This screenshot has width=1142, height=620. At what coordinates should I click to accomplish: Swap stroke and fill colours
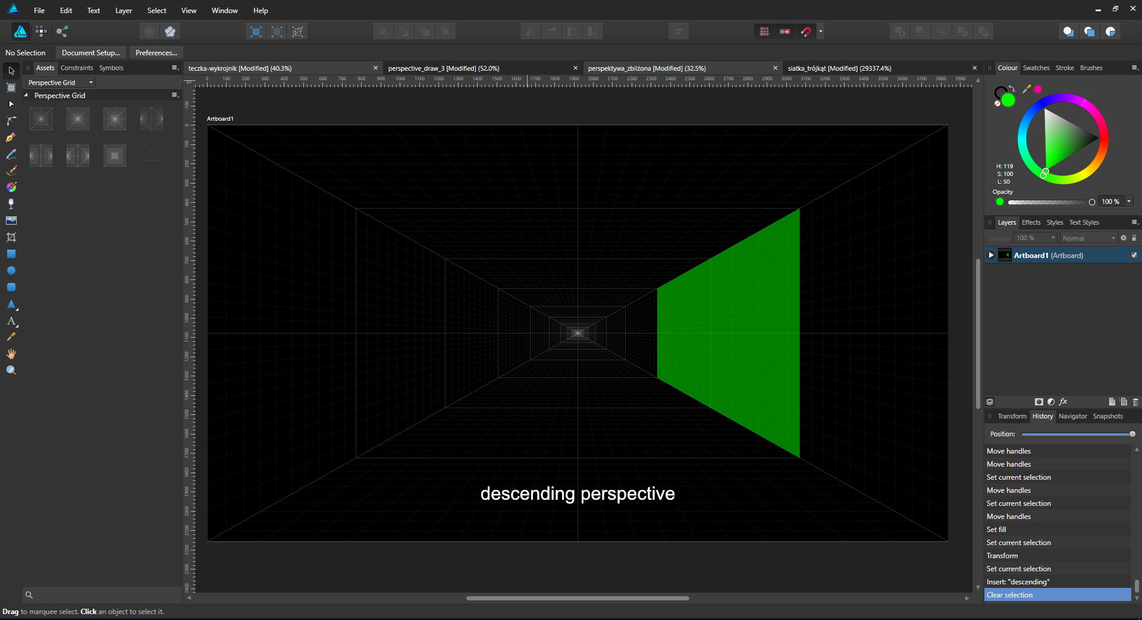1012,89
